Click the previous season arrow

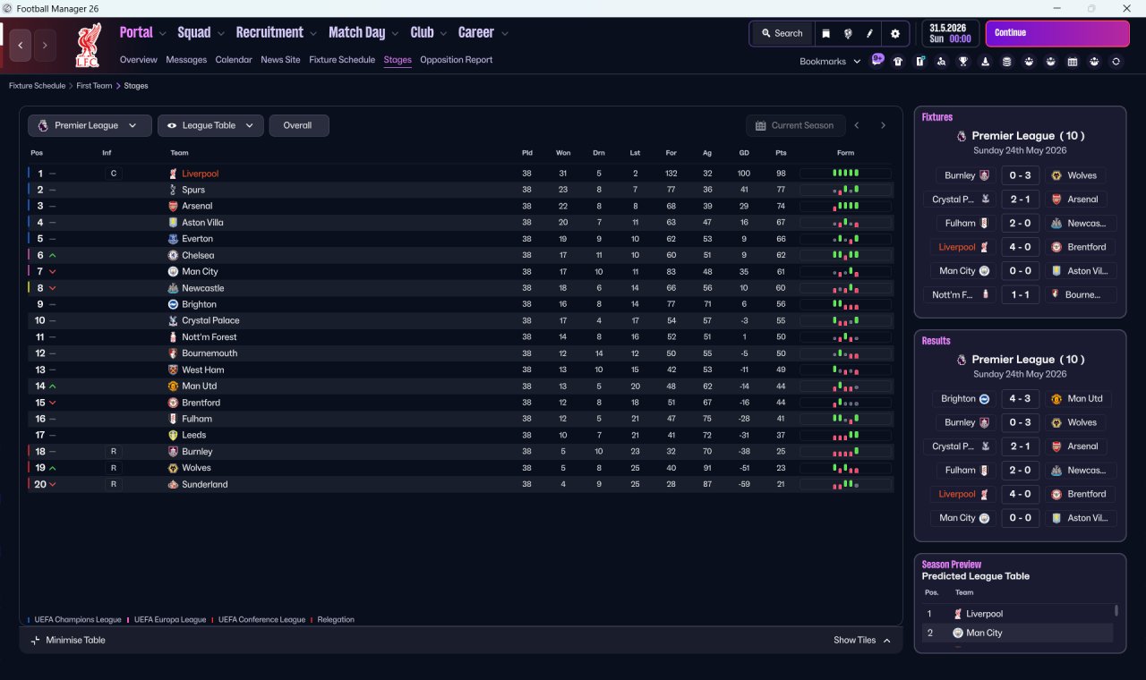857,125
